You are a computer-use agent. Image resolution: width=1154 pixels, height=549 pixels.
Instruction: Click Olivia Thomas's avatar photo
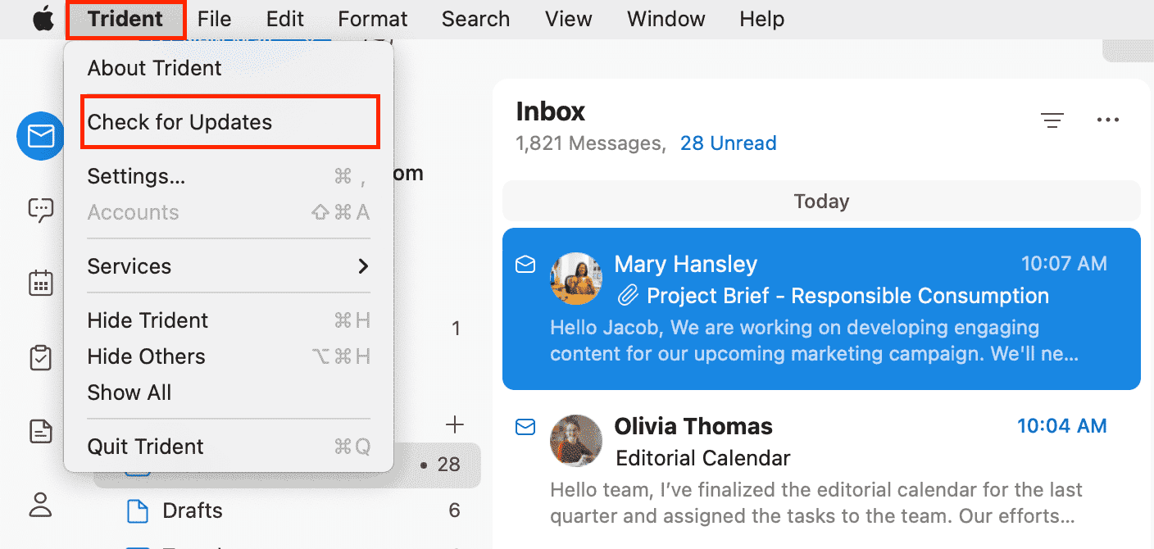576,441
